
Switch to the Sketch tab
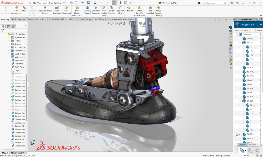(14, 19)
